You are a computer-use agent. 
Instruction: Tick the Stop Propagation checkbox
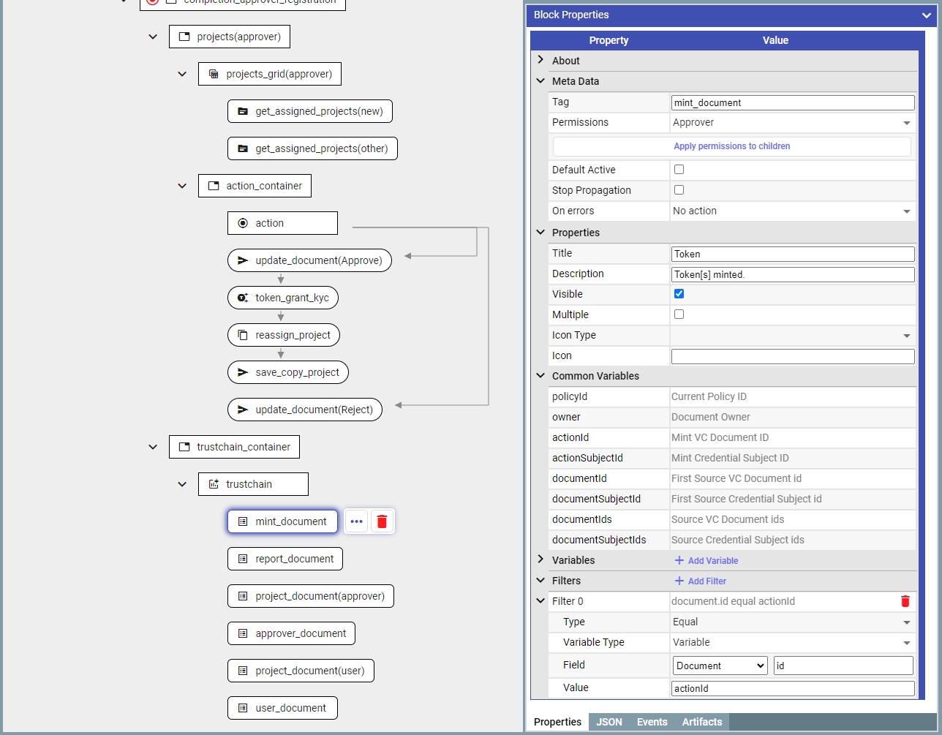(x=679, y=190)
